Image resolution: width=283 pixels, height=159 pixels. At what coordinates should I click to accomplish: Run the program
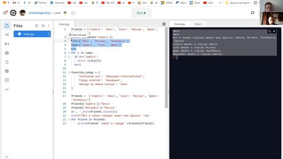[x=141, y=13]
